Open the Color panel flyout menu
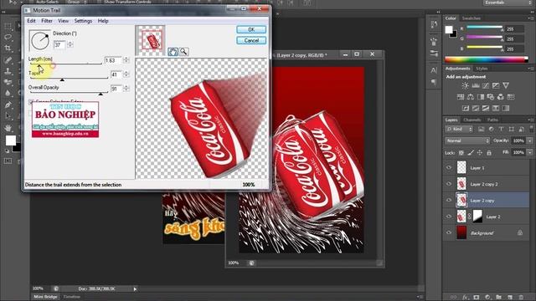536x301 pixels. click(530, 18)
